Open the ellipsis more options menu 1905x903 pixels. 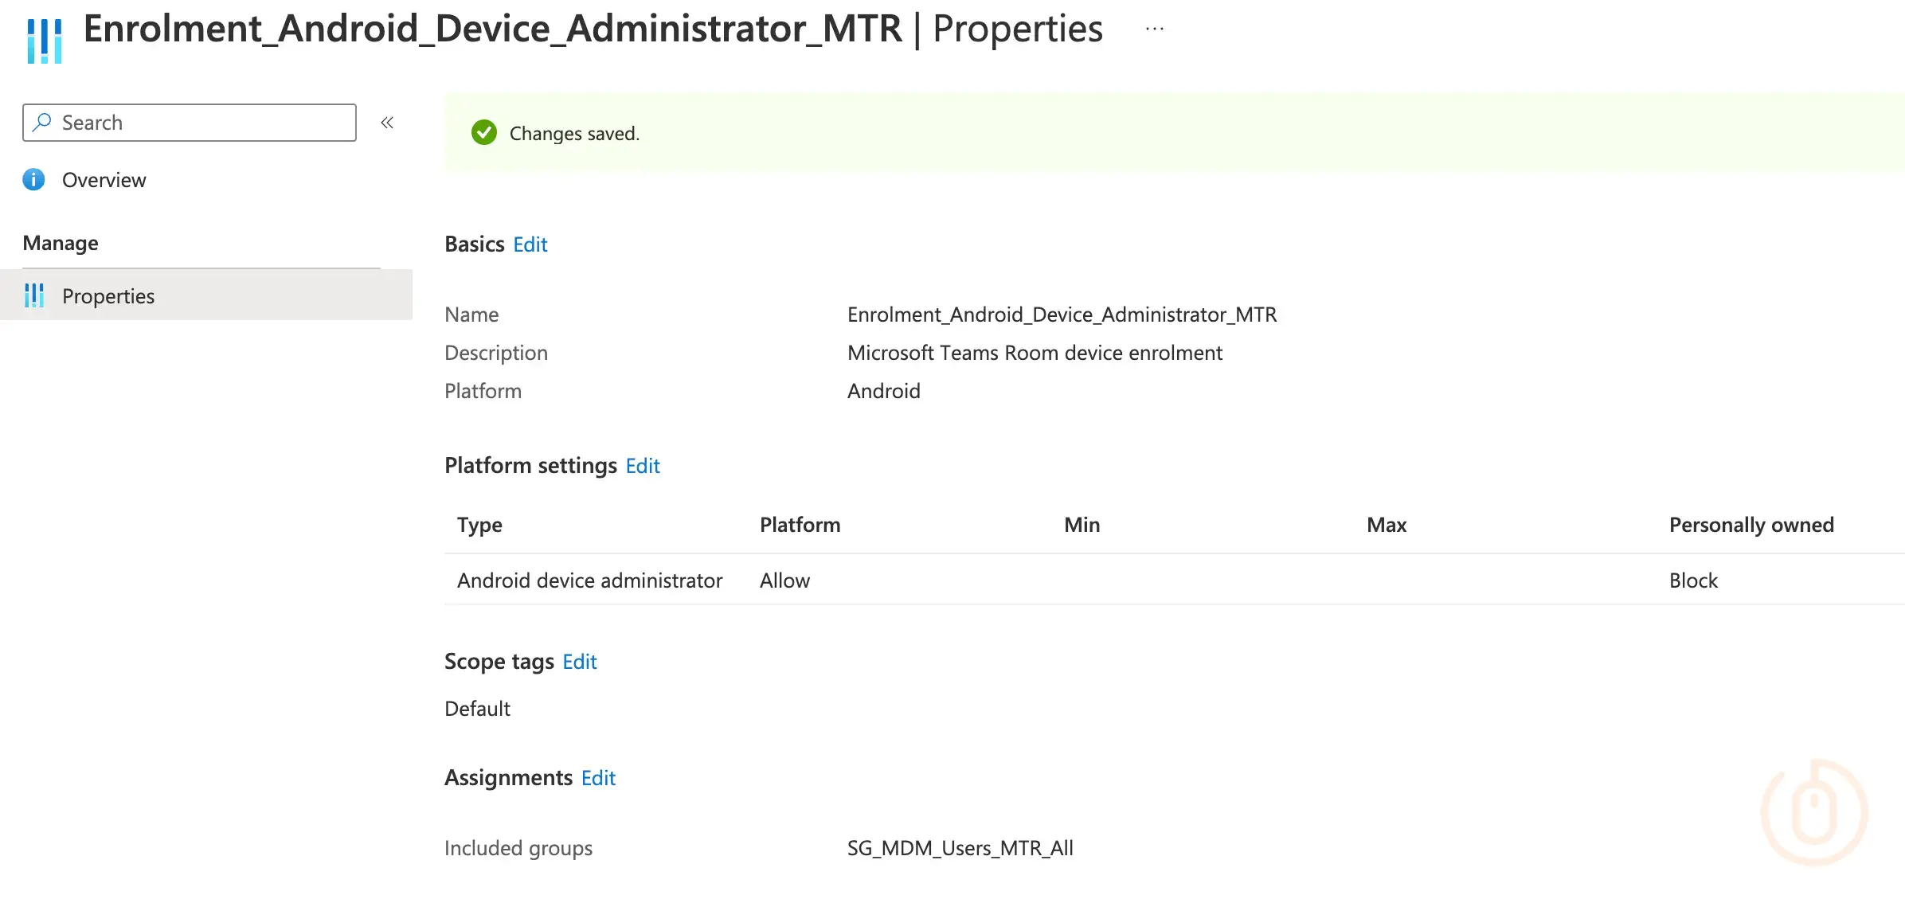(x=1154, y=29)
